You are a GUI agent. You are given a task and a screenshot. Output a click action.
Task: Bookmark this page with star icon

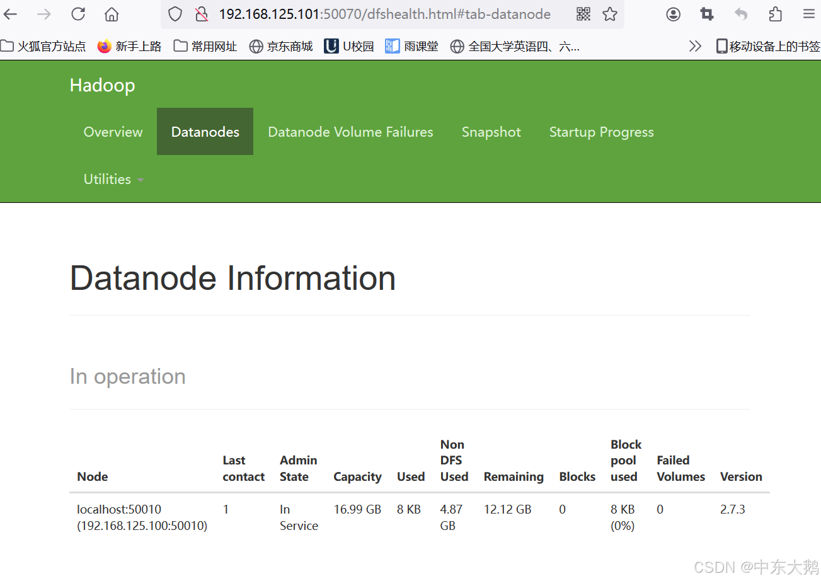609,14
